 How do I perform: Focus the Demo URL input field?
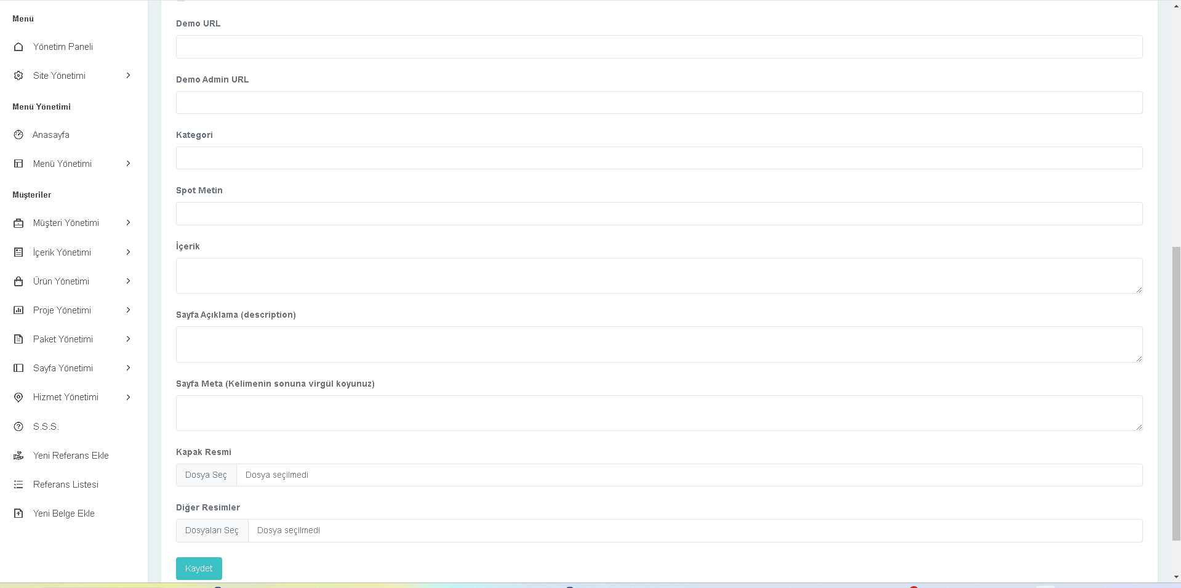(x=659, y=47)
